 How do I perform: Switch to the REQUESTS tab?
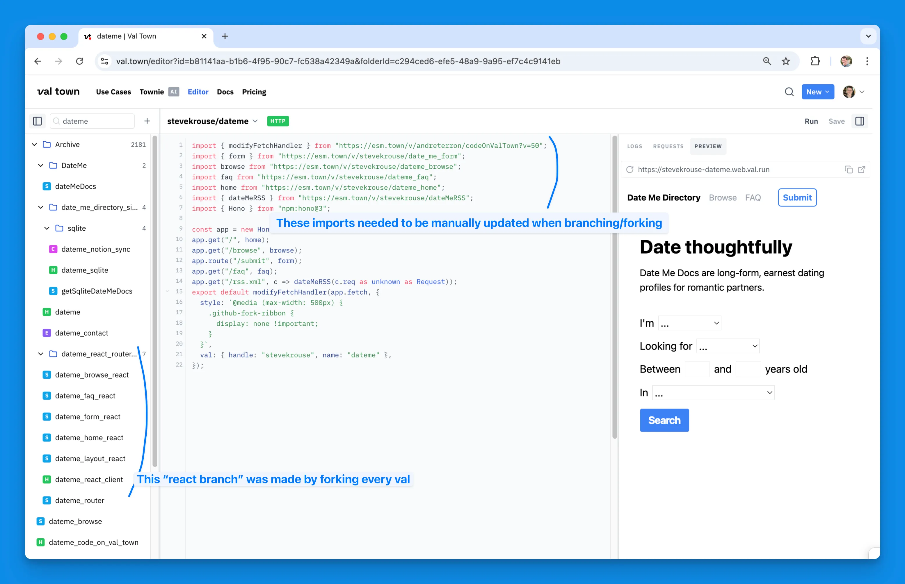668,146
